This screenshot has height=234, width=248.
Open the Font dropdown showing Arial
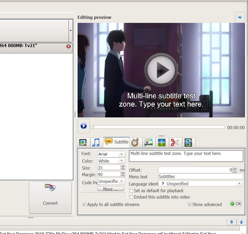tap(111, 154)
